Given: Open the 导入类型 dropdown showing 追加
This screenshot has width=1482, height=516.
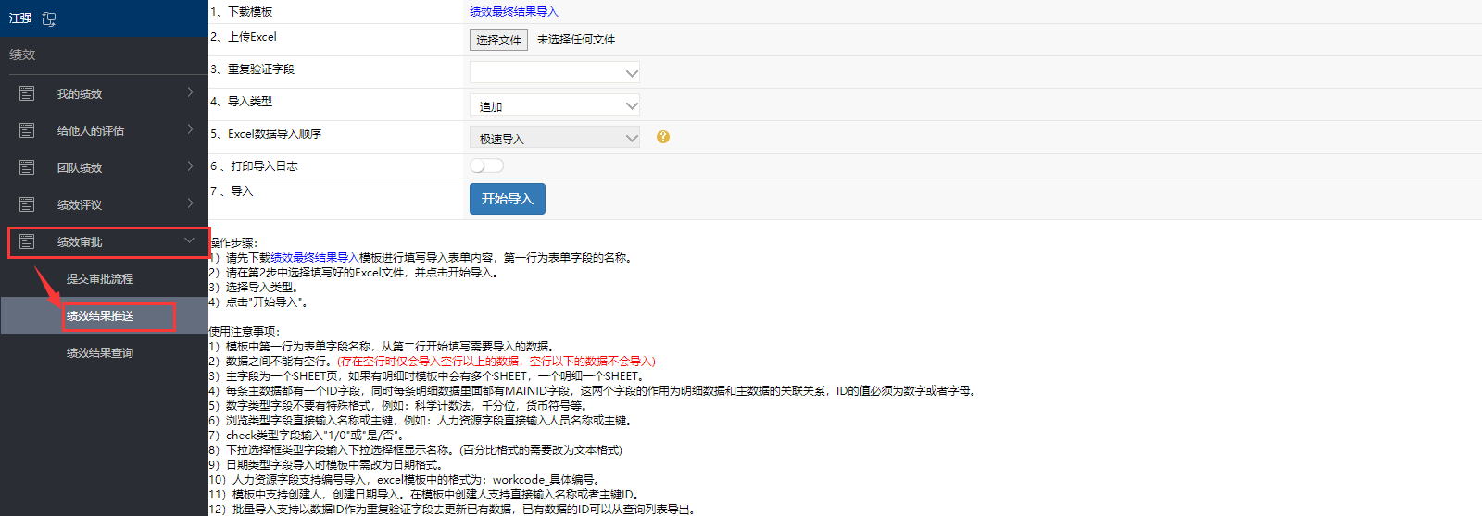Looking at the screenshot, I should click(x=554, y=106).
